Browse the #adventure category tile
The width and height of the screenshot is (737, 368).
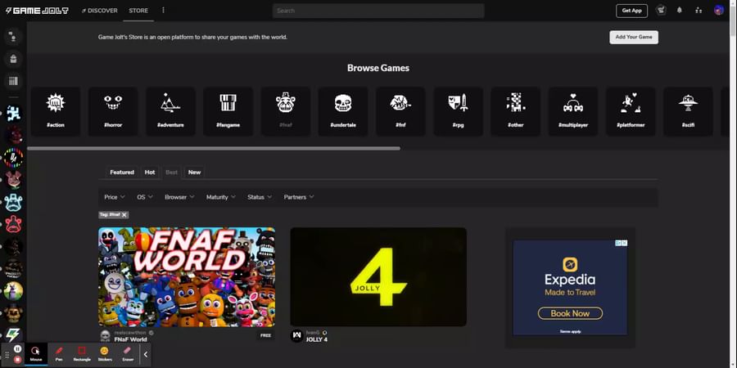[170, 111]
